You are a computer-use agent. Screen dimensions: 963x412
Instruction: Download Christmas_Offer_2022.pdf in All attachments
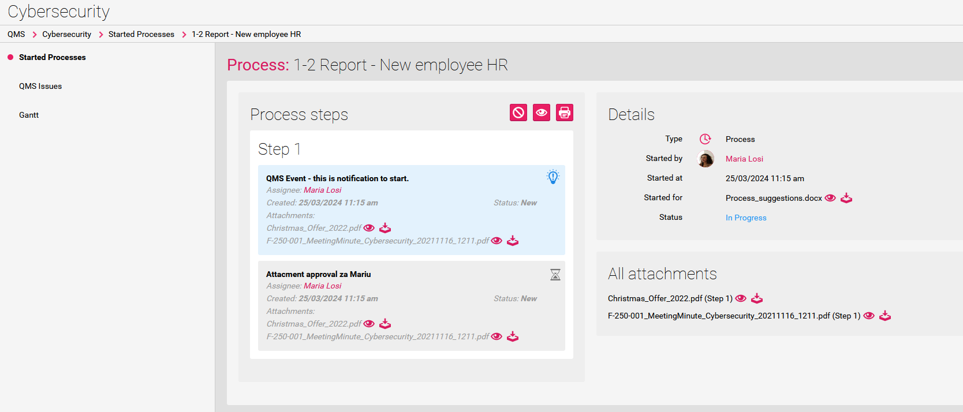point(756,298)
